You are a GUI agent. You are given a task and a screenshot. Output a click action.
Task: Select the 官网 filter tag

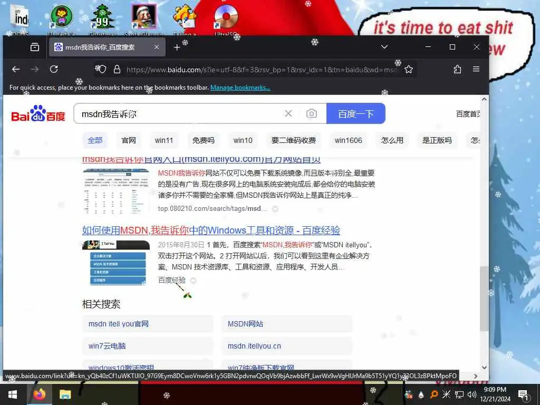coord(129,140)
